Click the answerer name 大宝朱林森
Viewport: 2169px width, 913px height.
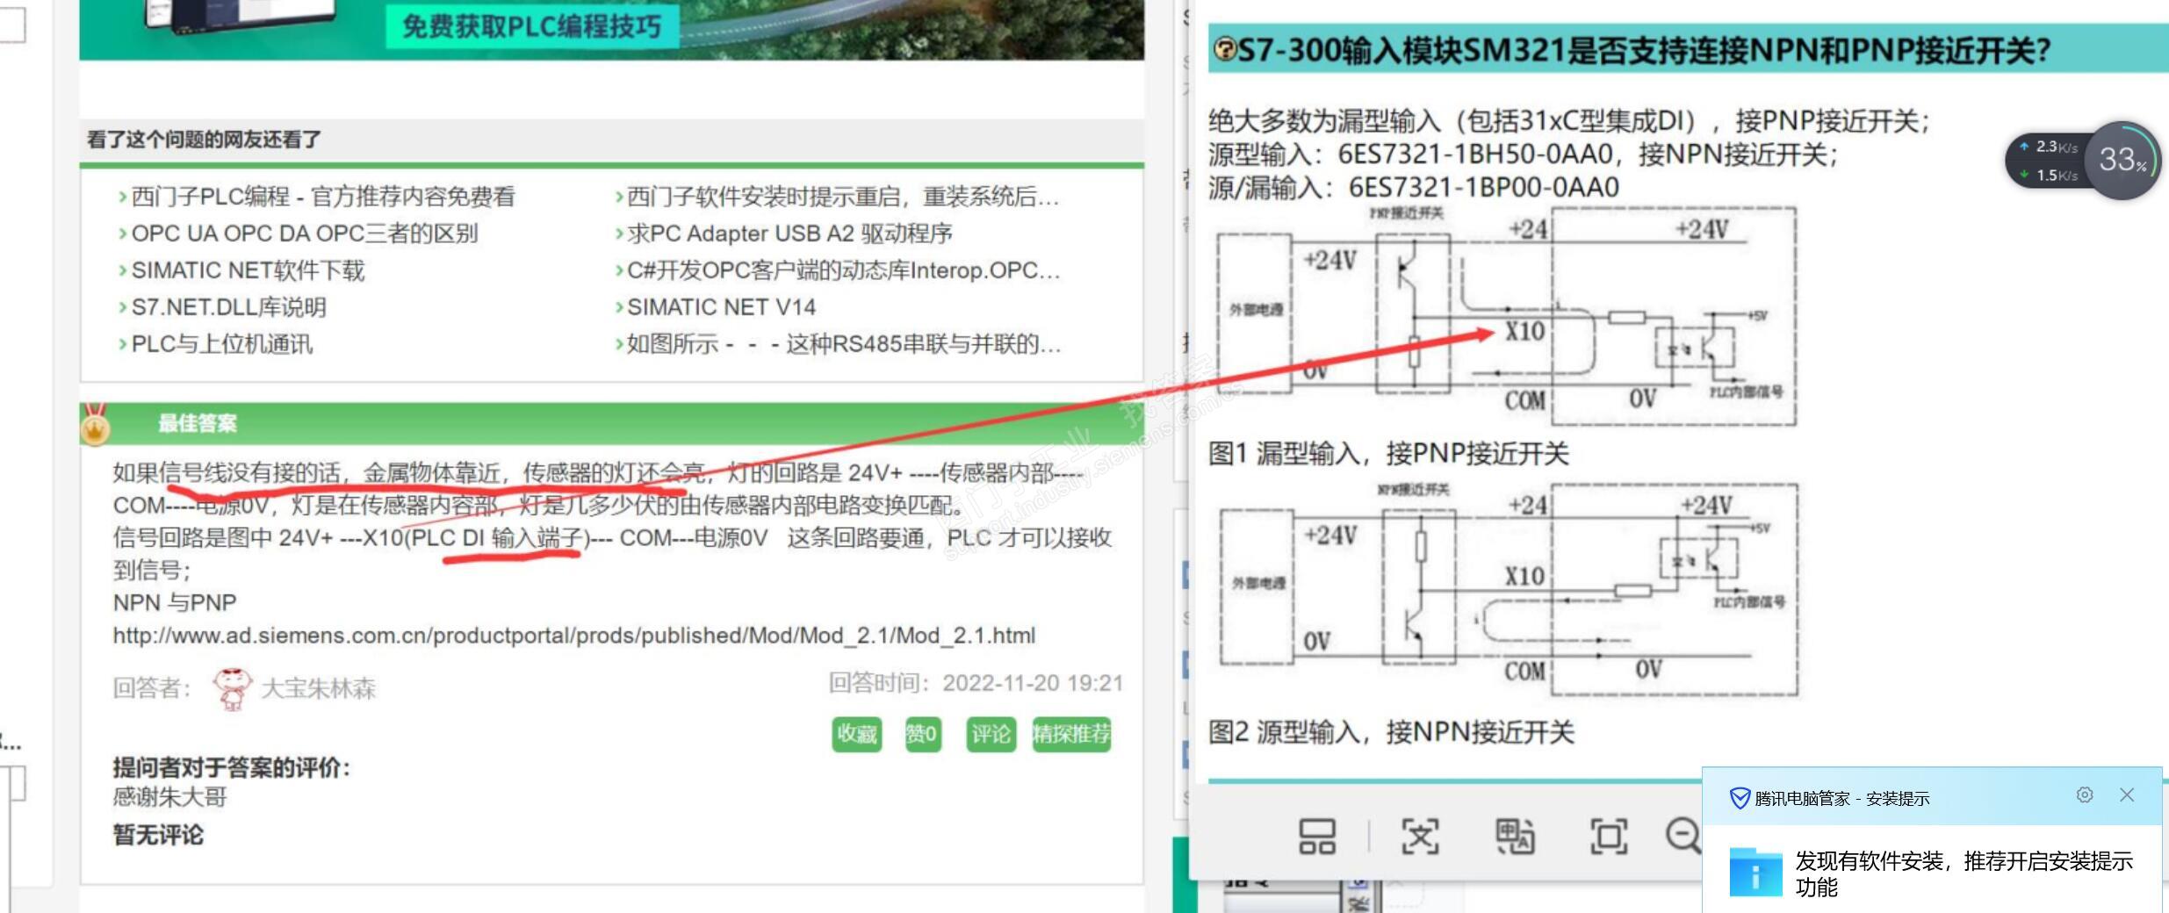coord(319,688)
